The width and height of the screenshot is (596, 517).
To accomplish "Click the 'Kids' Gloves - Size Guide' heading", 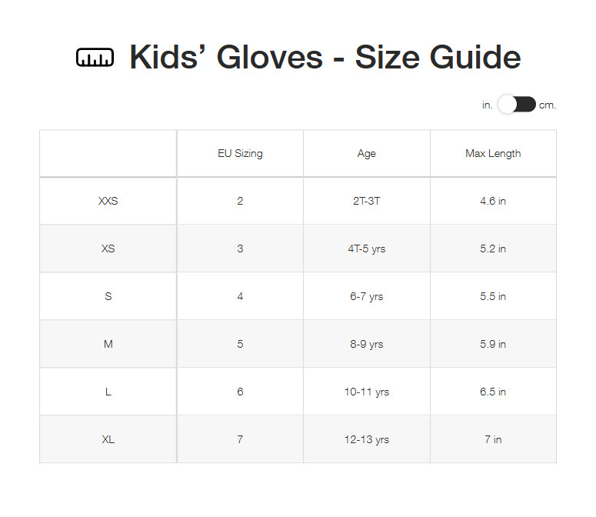I will coord(325,58).
